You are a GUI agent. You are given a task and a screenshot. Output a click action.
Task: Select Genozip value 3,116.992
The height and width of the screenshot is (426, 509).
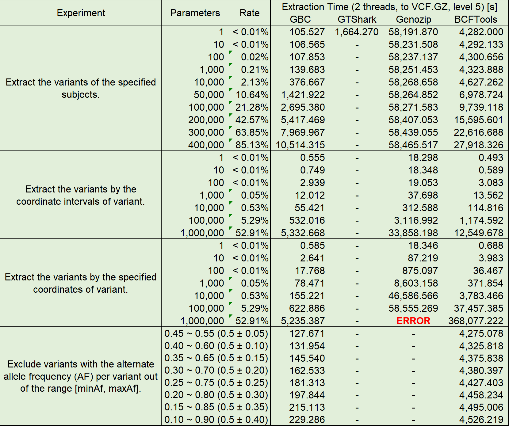[x=416, y=220]
